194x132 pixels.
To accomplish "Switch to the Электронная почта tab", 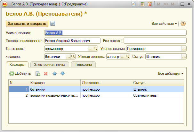I will [50, 65].
